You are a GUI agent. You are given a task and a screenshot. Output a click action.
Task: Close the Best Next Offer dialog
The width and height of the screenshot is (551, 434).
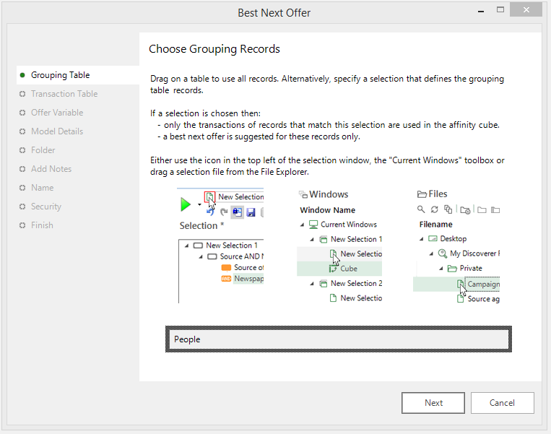(x=526, y=9)
